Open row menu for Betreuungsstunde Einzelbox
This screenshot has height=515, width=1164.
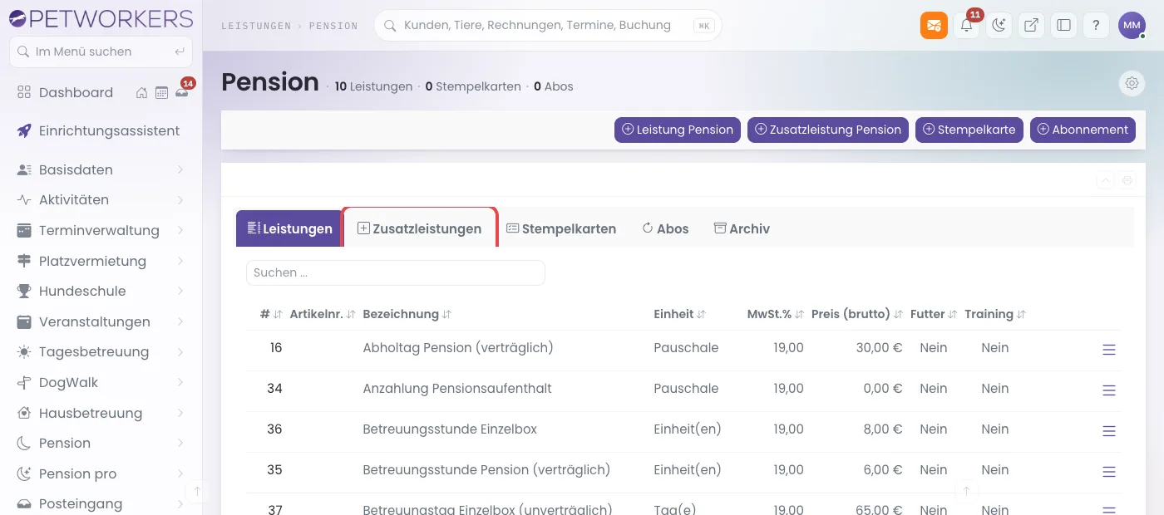pyautogui.click(x=1108, y=431)
